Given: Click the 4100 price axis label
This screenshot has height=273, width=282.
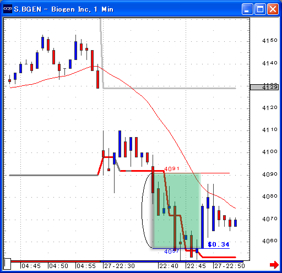Looking at the screenshot, I should (x=270, y=152).
